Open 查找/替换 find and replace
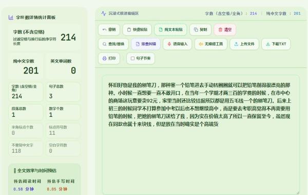The width and height of the screenshot is (308, 195). tap(113, 44)
